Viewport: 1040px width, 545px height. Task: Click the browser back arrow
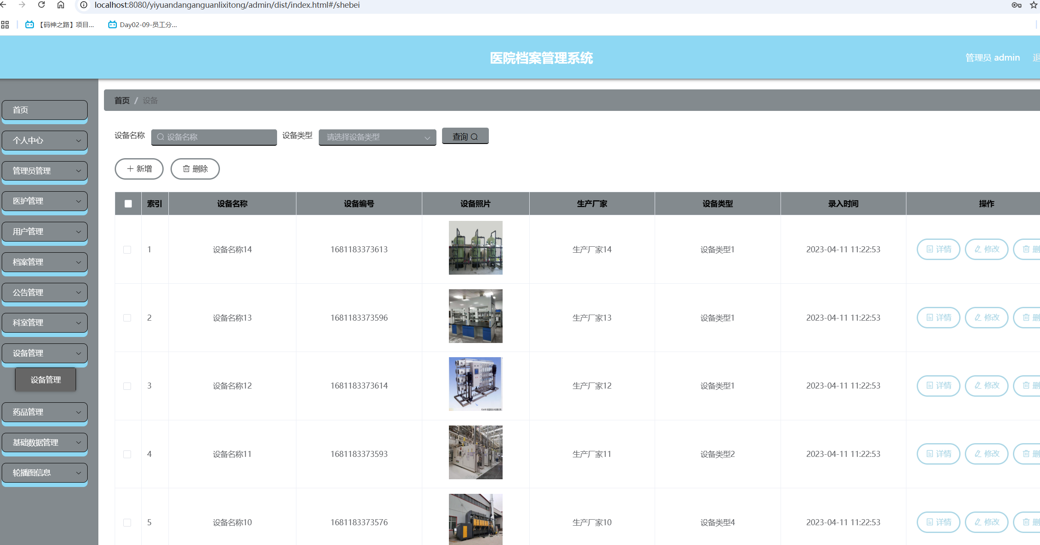pos(3,5)
